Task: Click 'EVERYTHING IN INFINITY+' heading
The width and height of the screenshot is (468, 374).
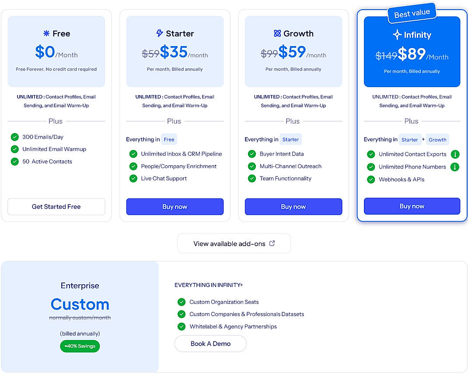Action: [x=209, y=285]
